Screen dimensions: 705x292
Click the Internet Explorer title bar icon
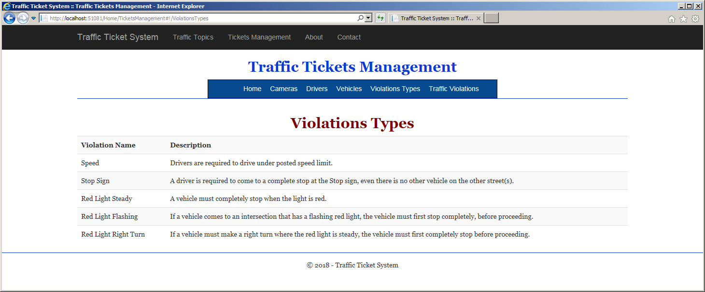click(x=7, y=6)
